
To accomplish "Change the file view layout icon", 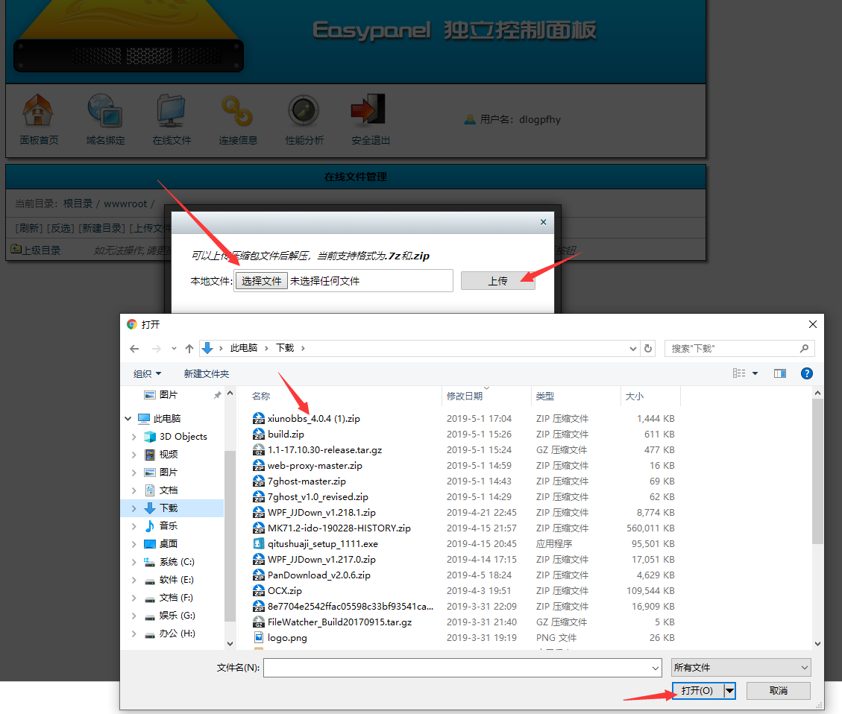I will pos(739,373).
